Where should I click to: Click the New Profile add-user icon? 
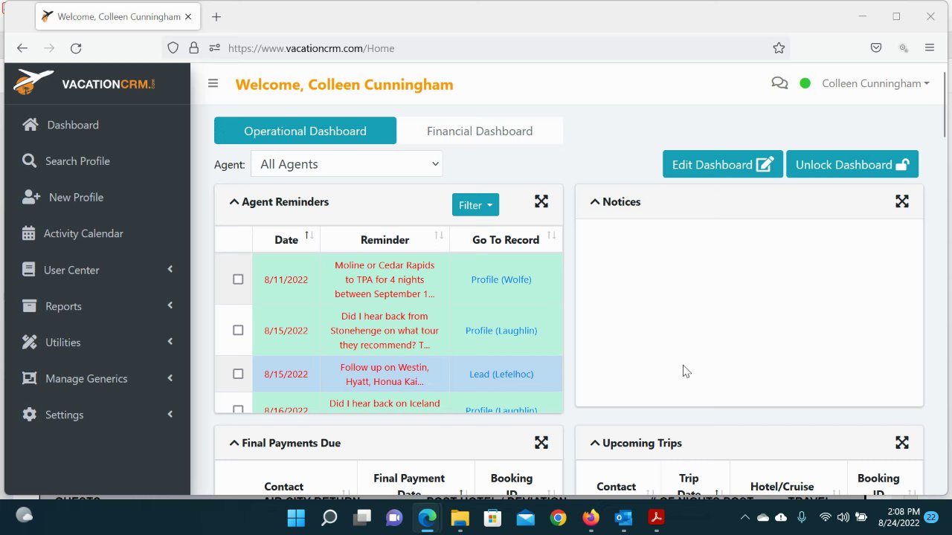(31, 197)
